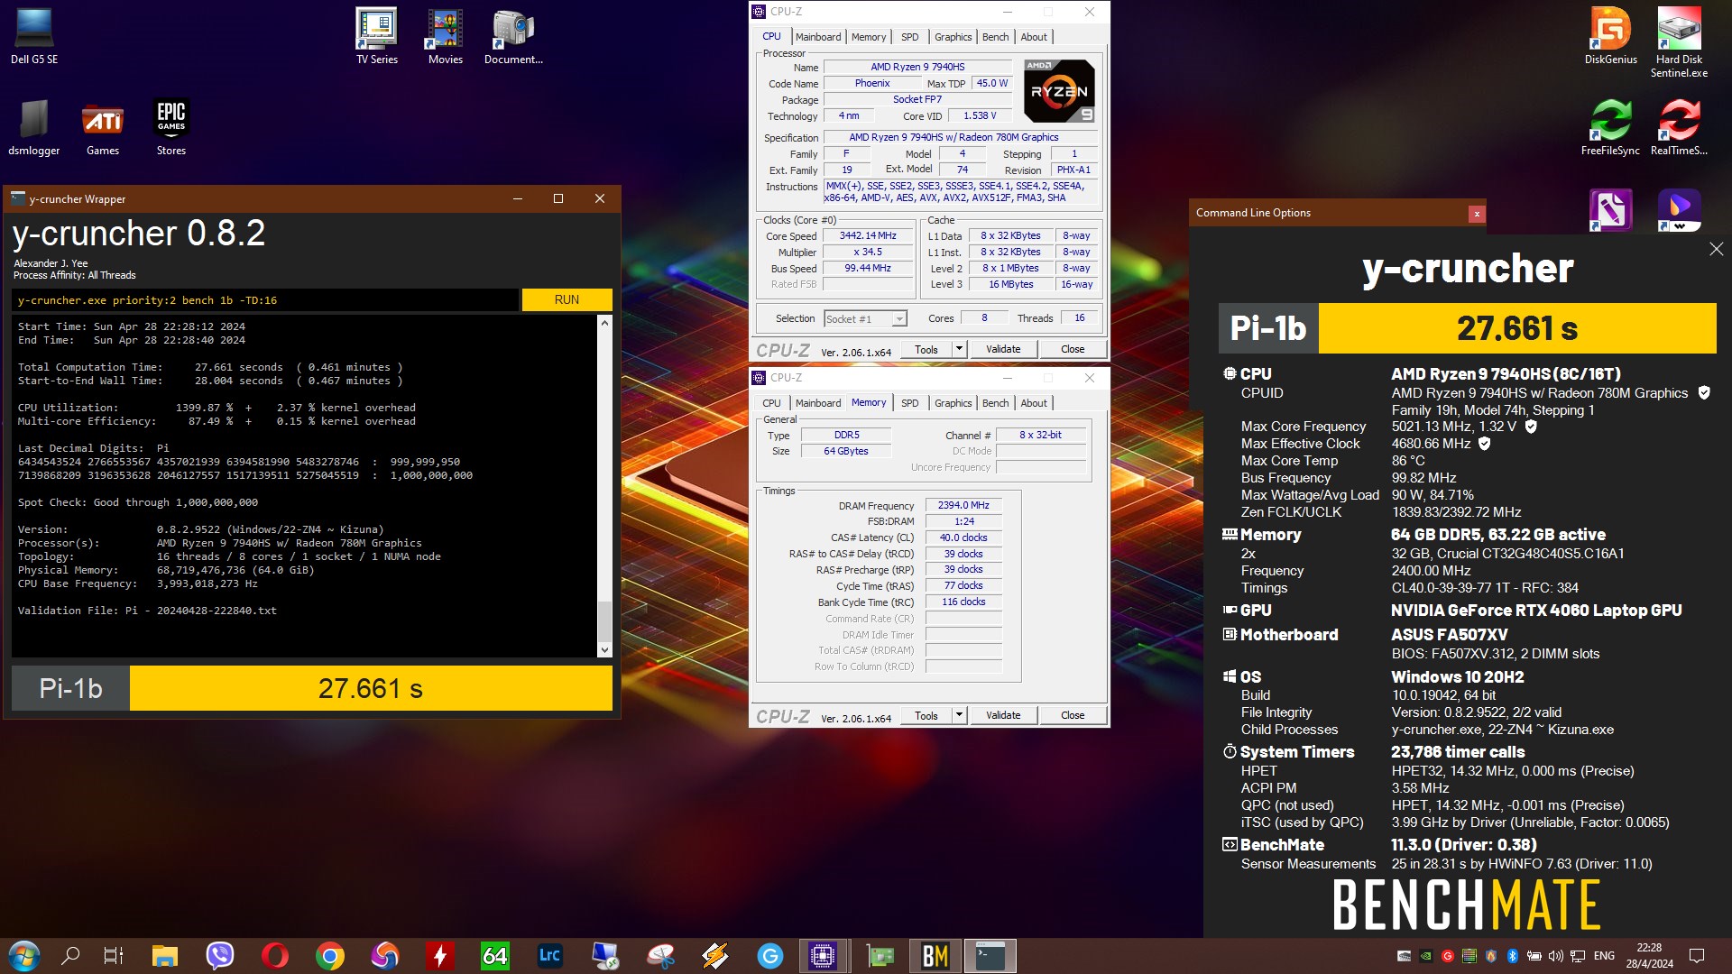The image size is (1732, 974).
Task: Close the BenchMate result overlay
Action: (x=1716, y=249)
